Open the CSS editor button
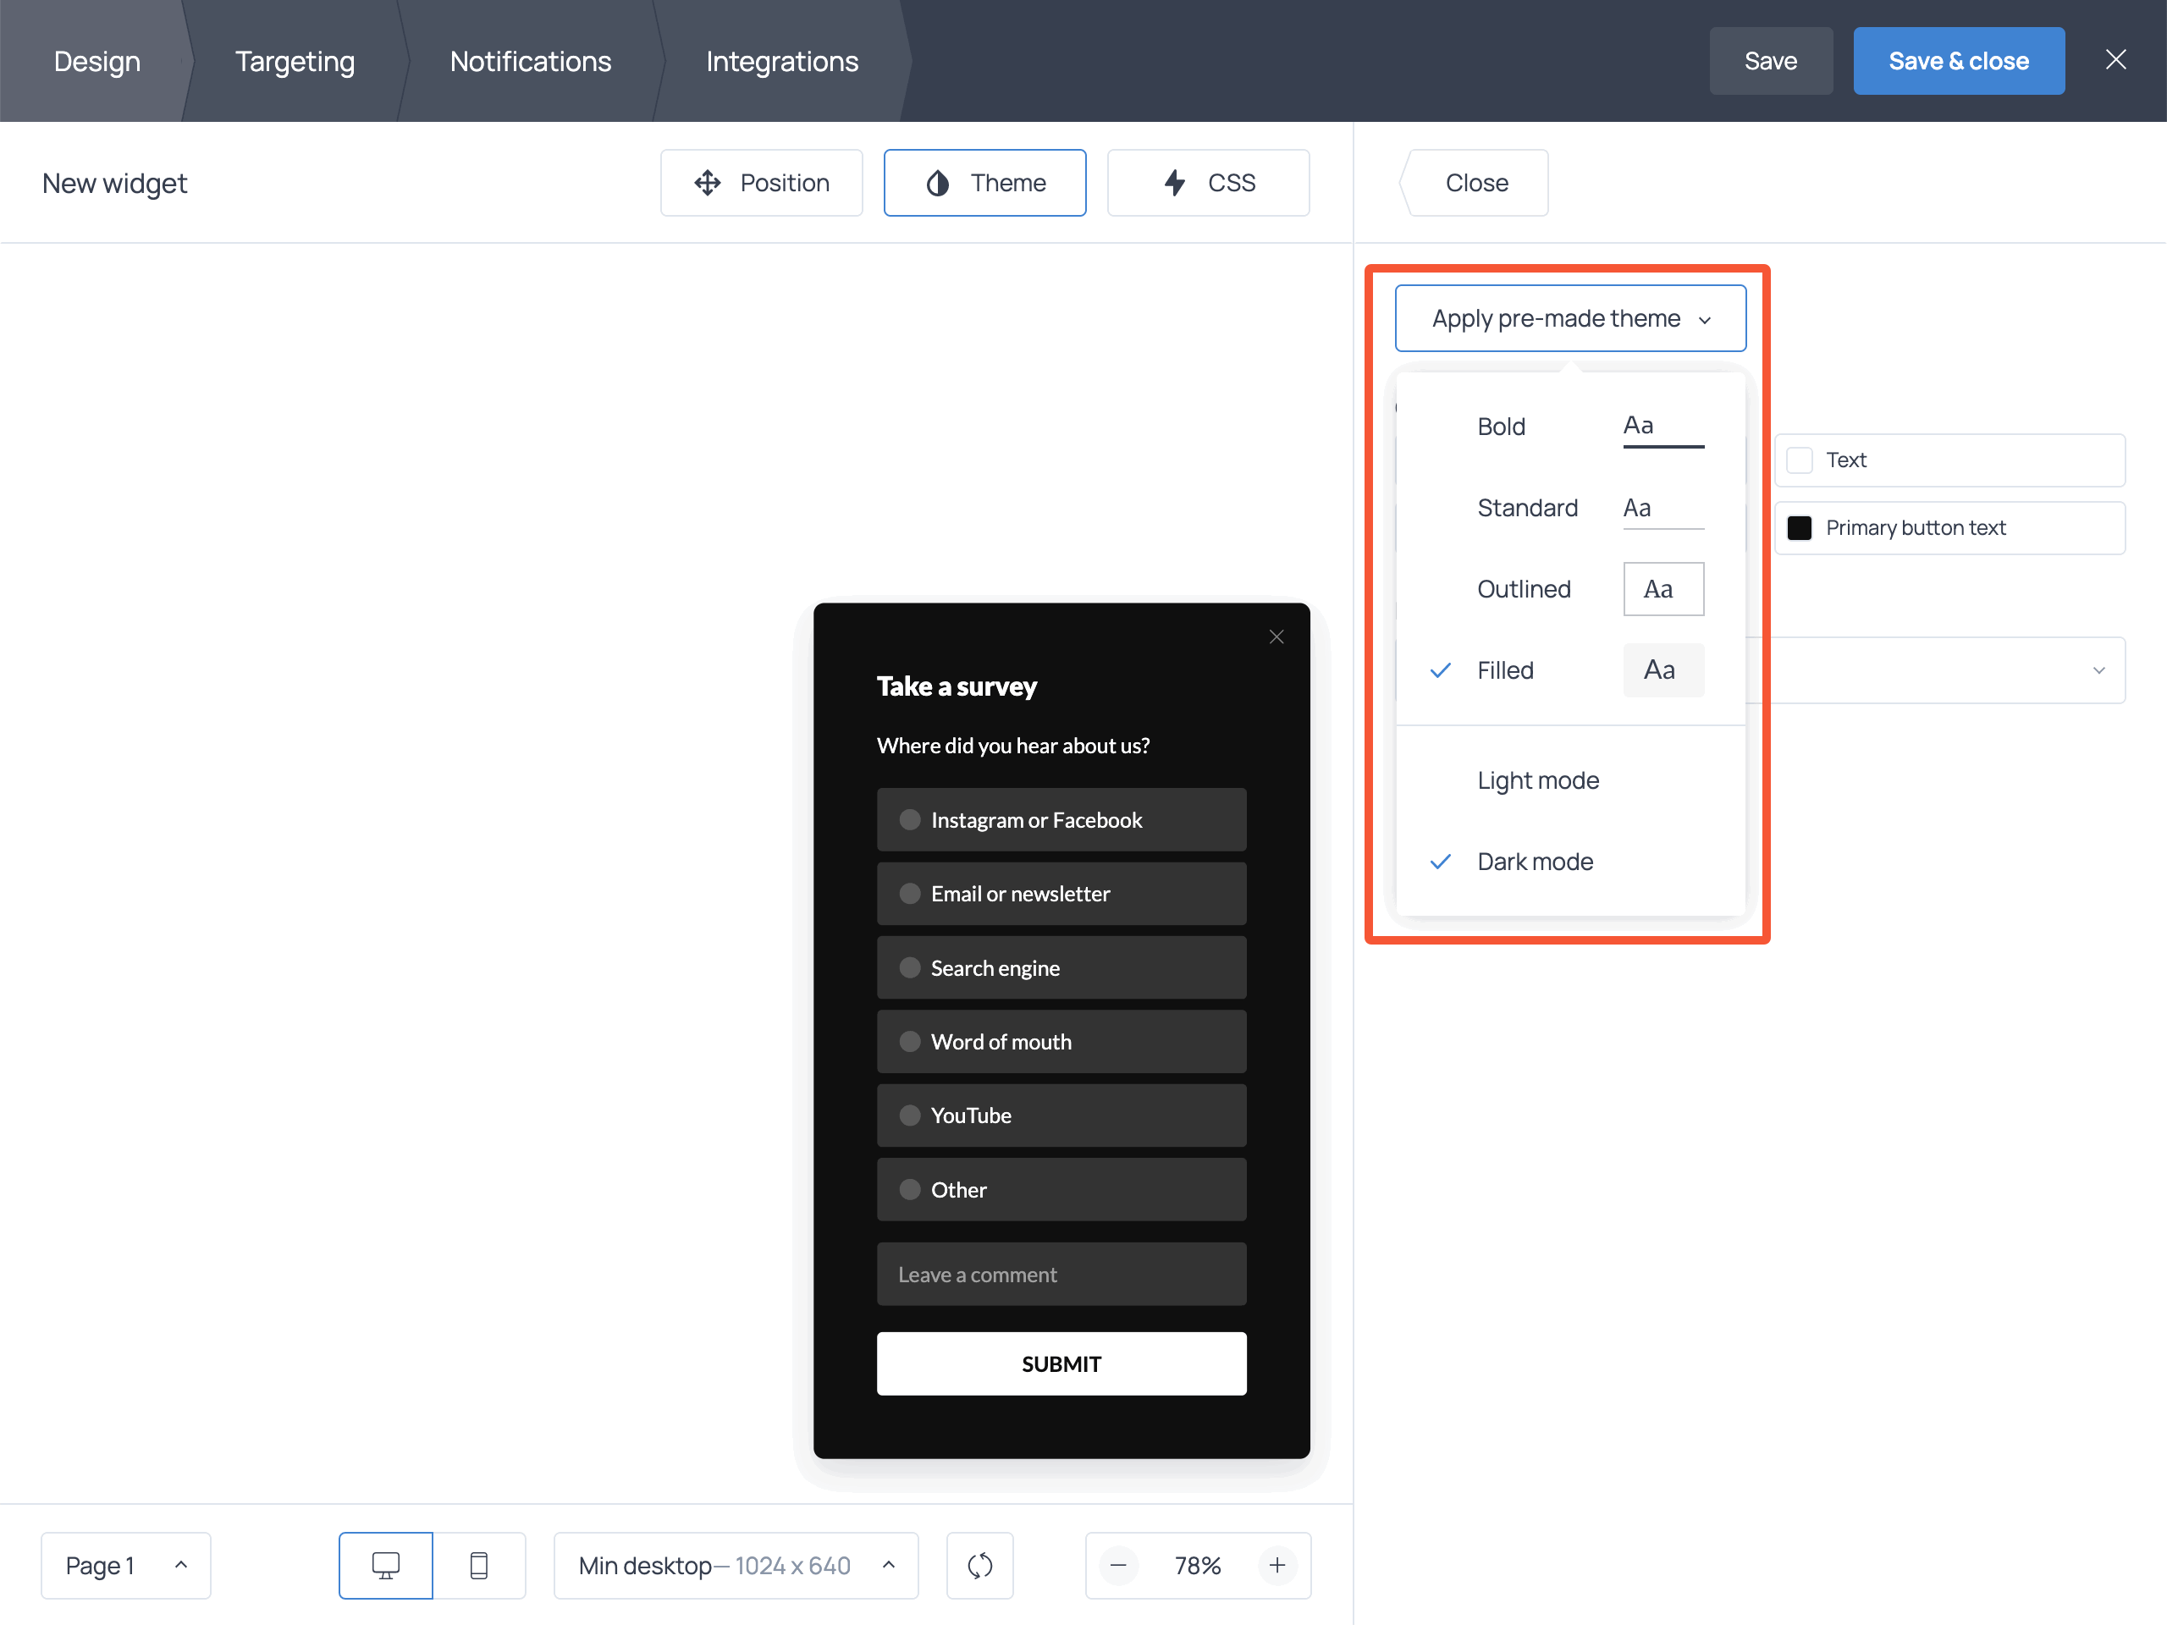 1208,182
